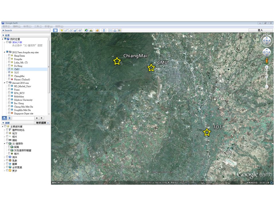
Task: Open the 編輯(E) edit menu
Action: (x=17, y=26)
